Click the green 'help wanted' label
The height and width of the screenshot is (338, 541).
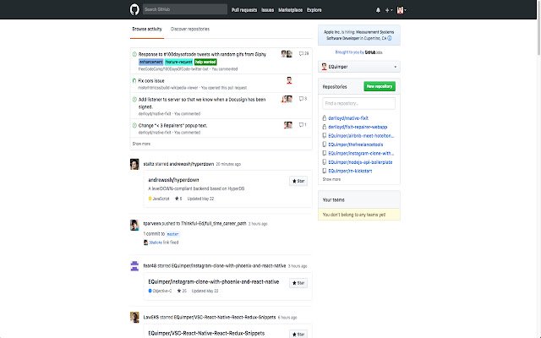pyautogui.click(x=205, y=62)
